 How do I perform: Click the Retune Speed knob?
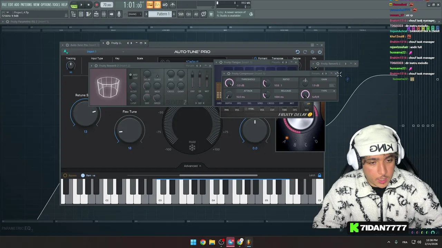(85, 113)
